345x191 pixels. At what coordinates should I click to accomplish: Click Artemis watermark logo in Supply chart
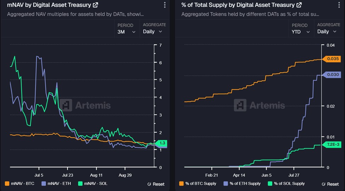[240, 105]
